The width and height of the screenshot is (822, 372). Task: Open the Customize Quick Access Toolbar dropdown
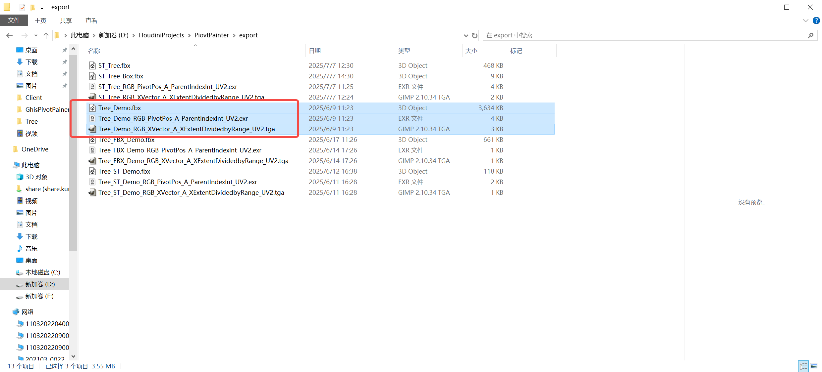pyautogui.click(x=42, y=8)
